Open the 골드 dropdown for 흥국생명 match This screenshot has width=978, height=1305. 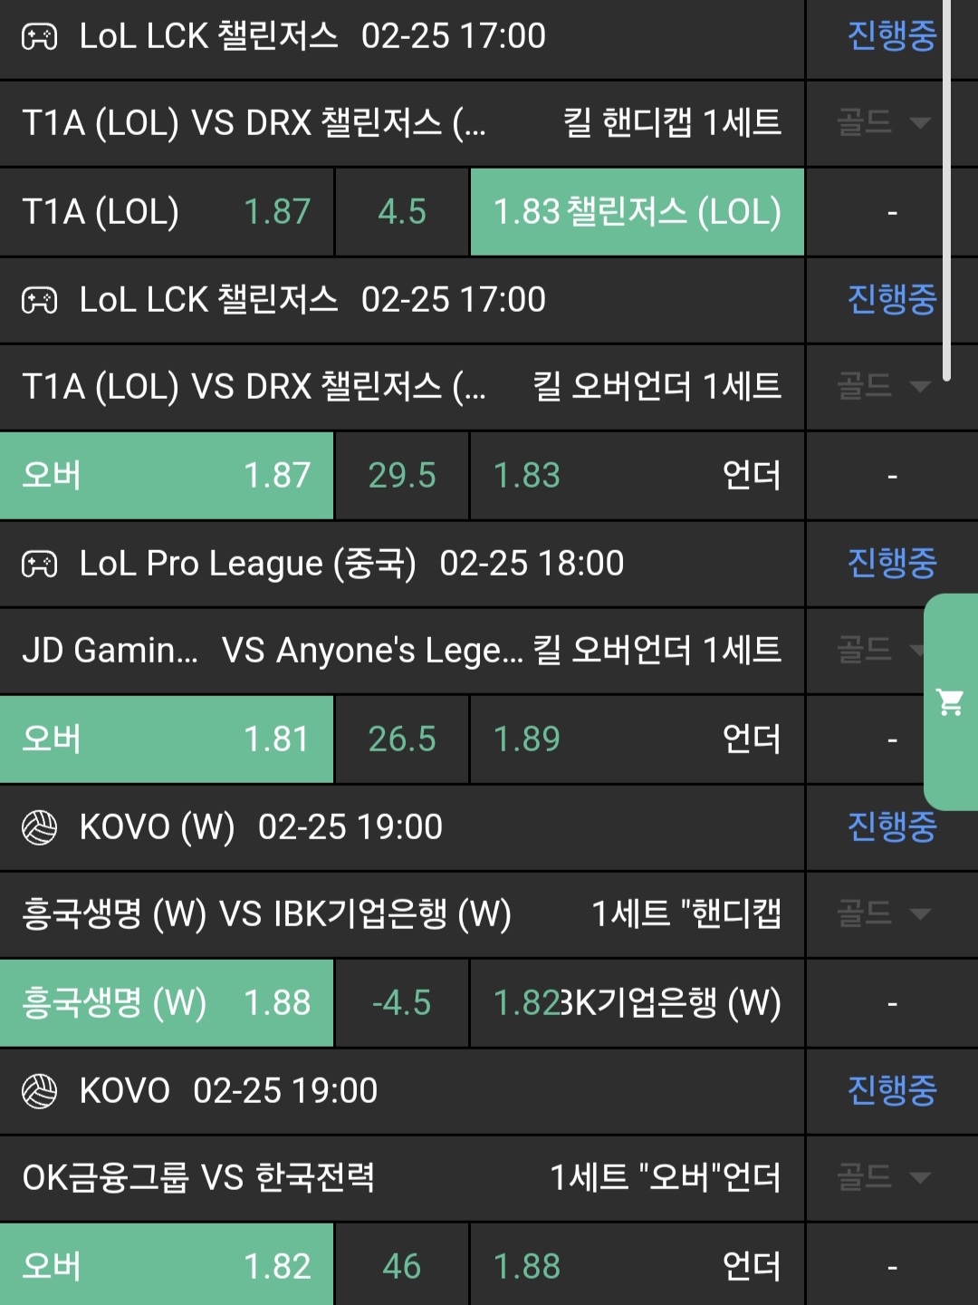coord(883,913)
